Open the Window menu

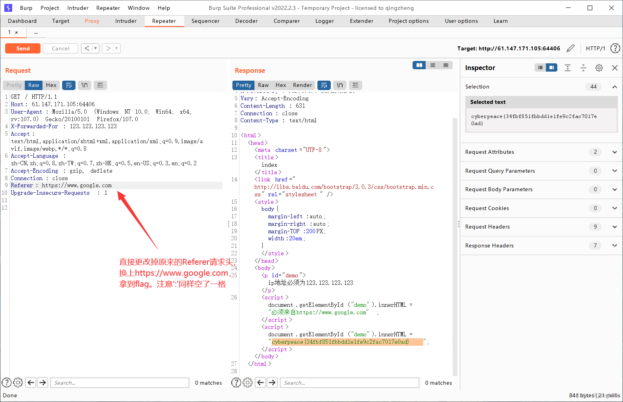138,8
